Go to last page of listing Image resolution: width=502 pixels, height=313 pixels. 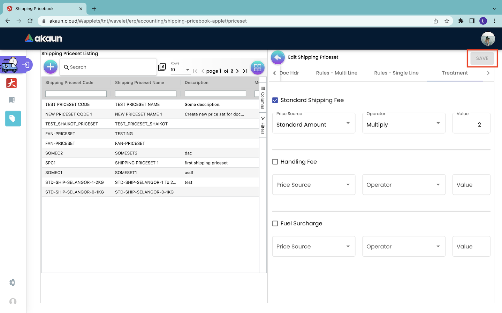coord(245,71)
